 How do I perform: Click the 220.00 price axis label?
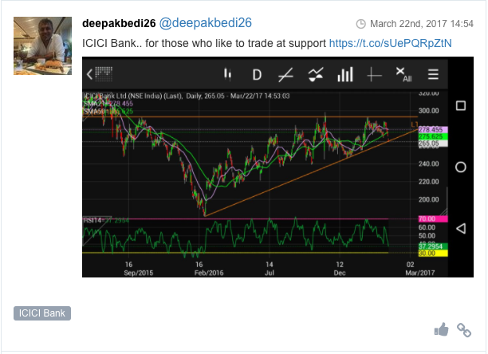coord(428,182)
